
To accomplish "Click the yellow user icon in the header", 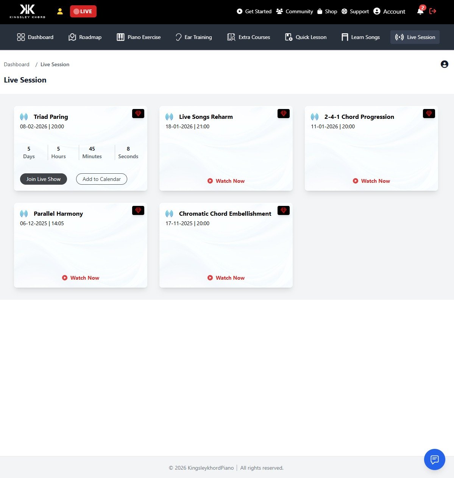I will 60,11.
